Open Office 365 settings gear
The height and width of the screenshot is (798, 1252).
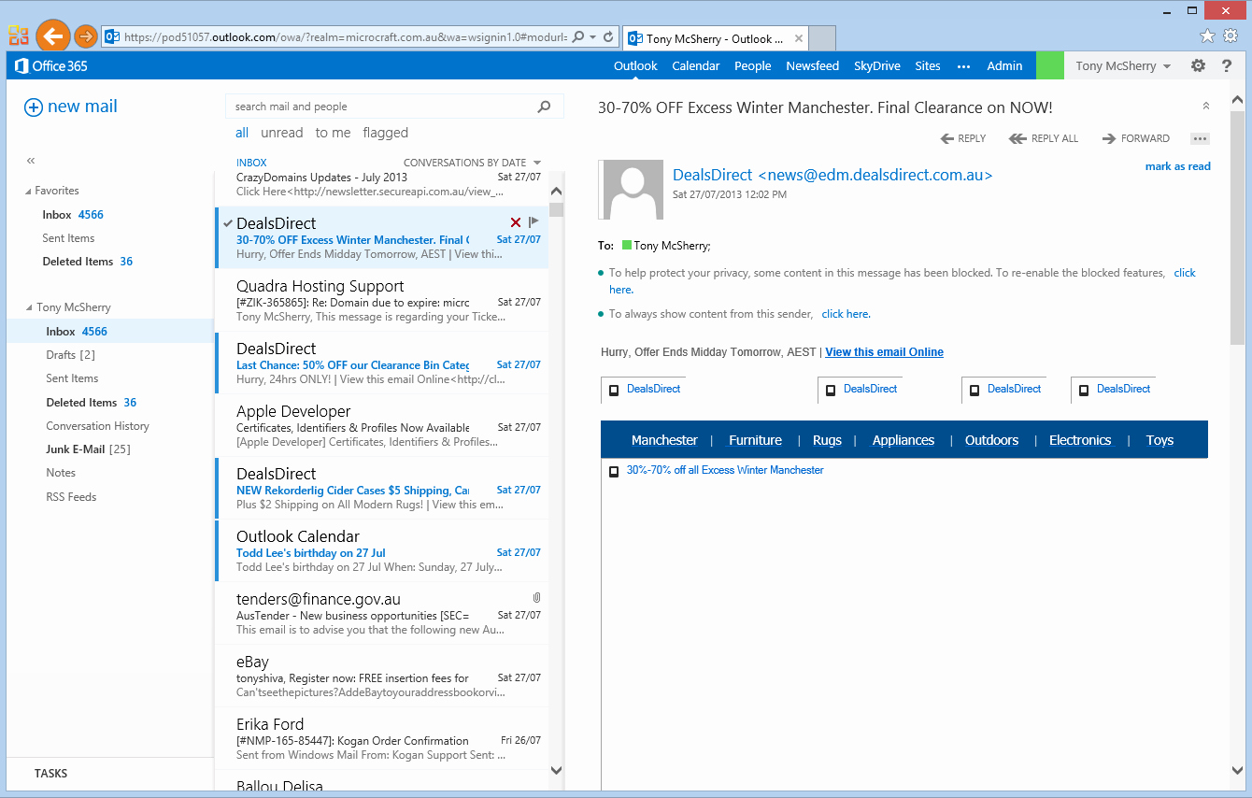[x=1198, y=65]
